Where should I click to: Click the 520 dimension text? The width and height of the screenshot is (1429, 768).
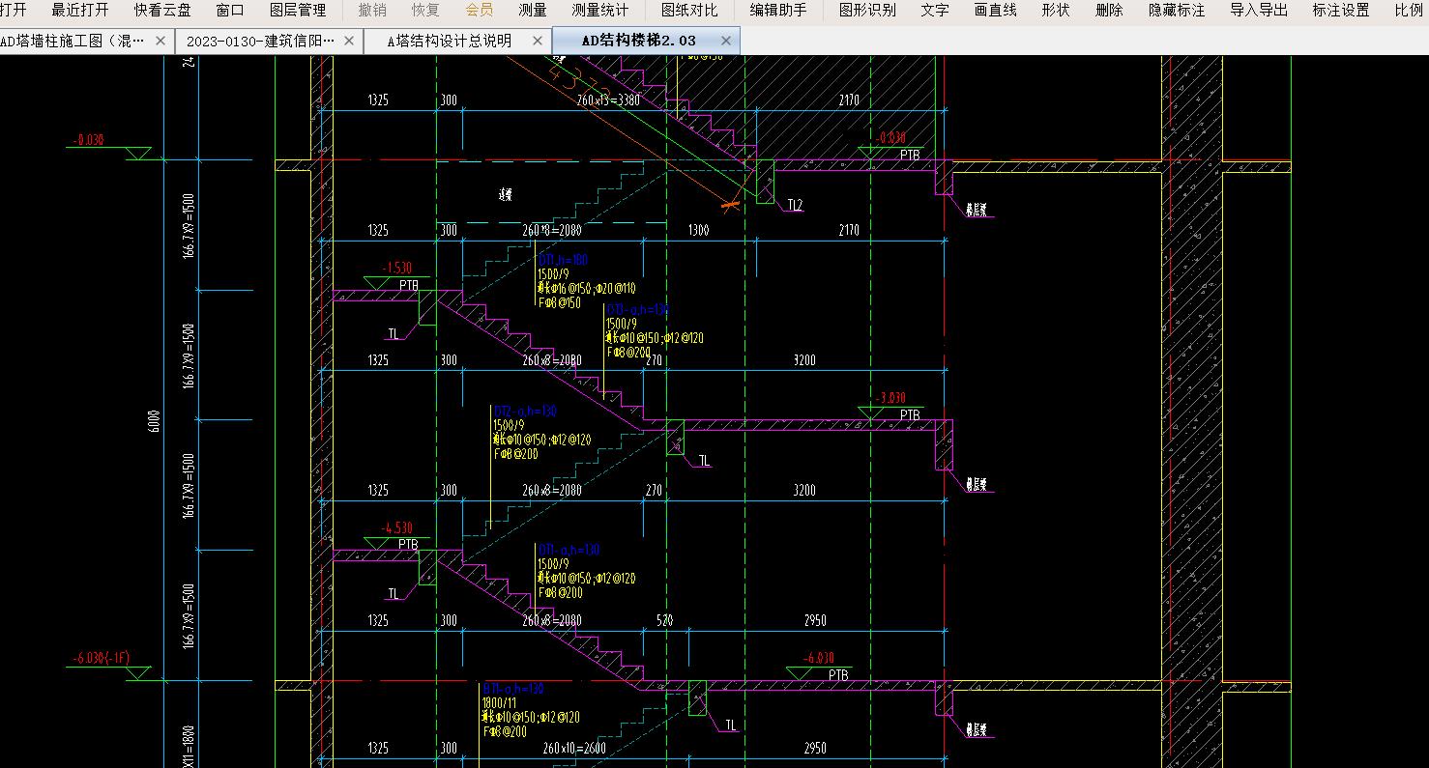tap(665, 620)
